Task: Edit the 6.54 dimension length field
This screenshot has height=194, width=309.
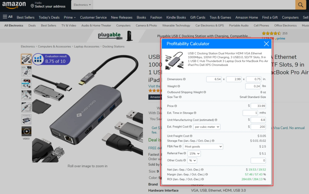Action: tap(214, 79)
